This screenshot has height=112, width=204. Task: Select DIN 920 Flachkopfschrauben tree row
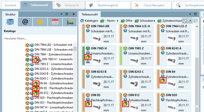point(49,98)
